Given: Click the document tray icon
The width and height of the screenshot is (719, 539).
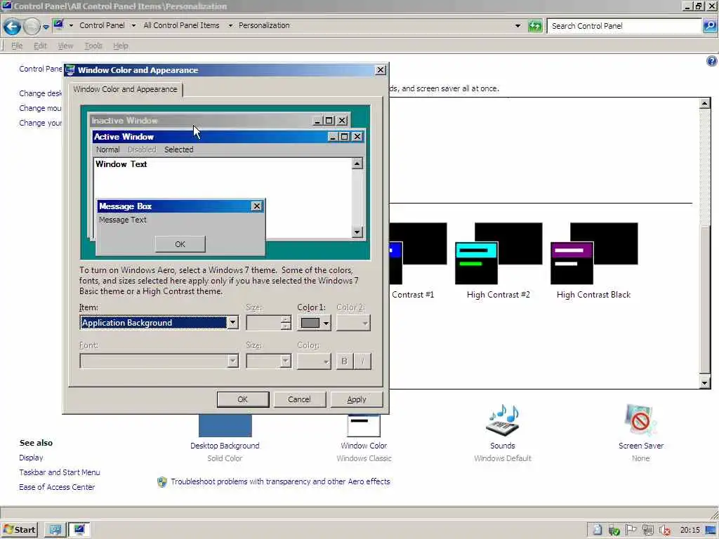Looking at the screenshot, I should (597, 530).
